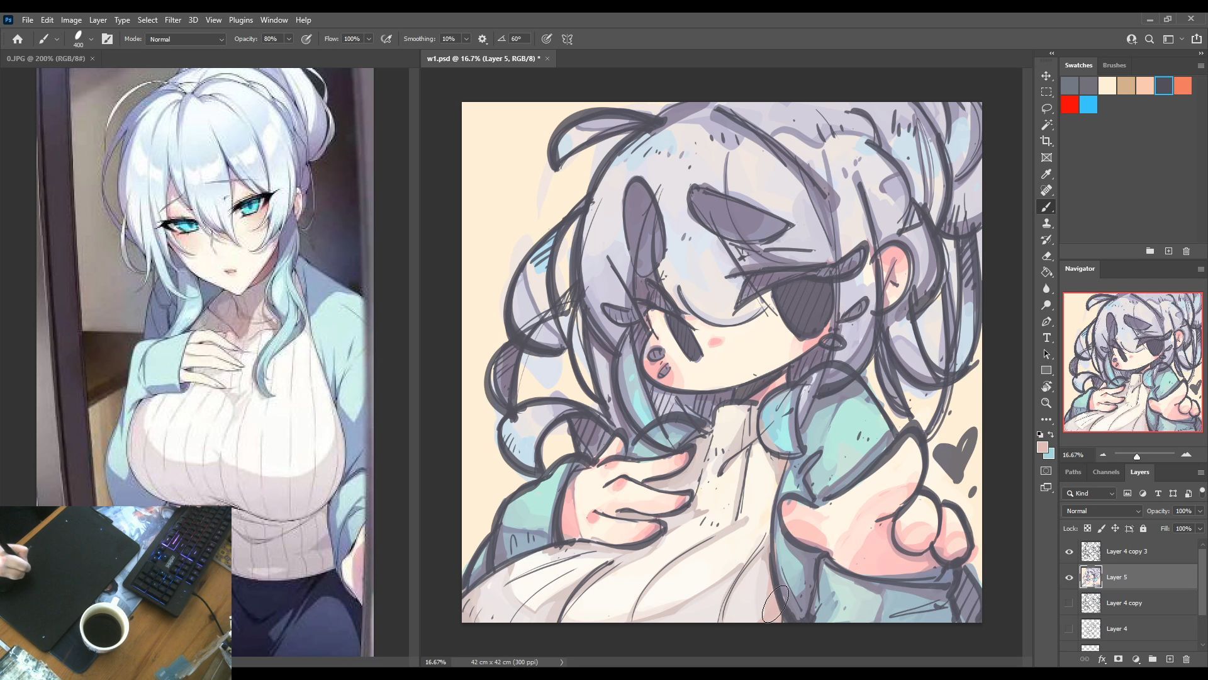This screenshot has width=1208, height=680.
Task: Select the Path Selection tool
Action: 1046,354
